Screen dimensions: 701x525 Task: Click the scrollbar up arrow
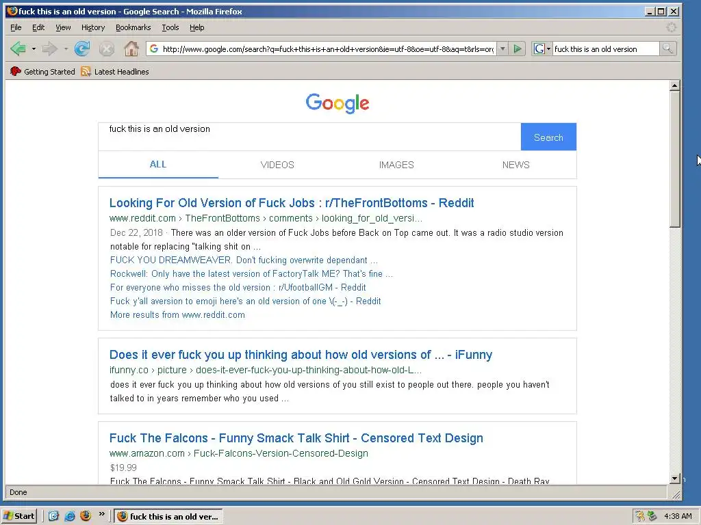coord(675,85)
